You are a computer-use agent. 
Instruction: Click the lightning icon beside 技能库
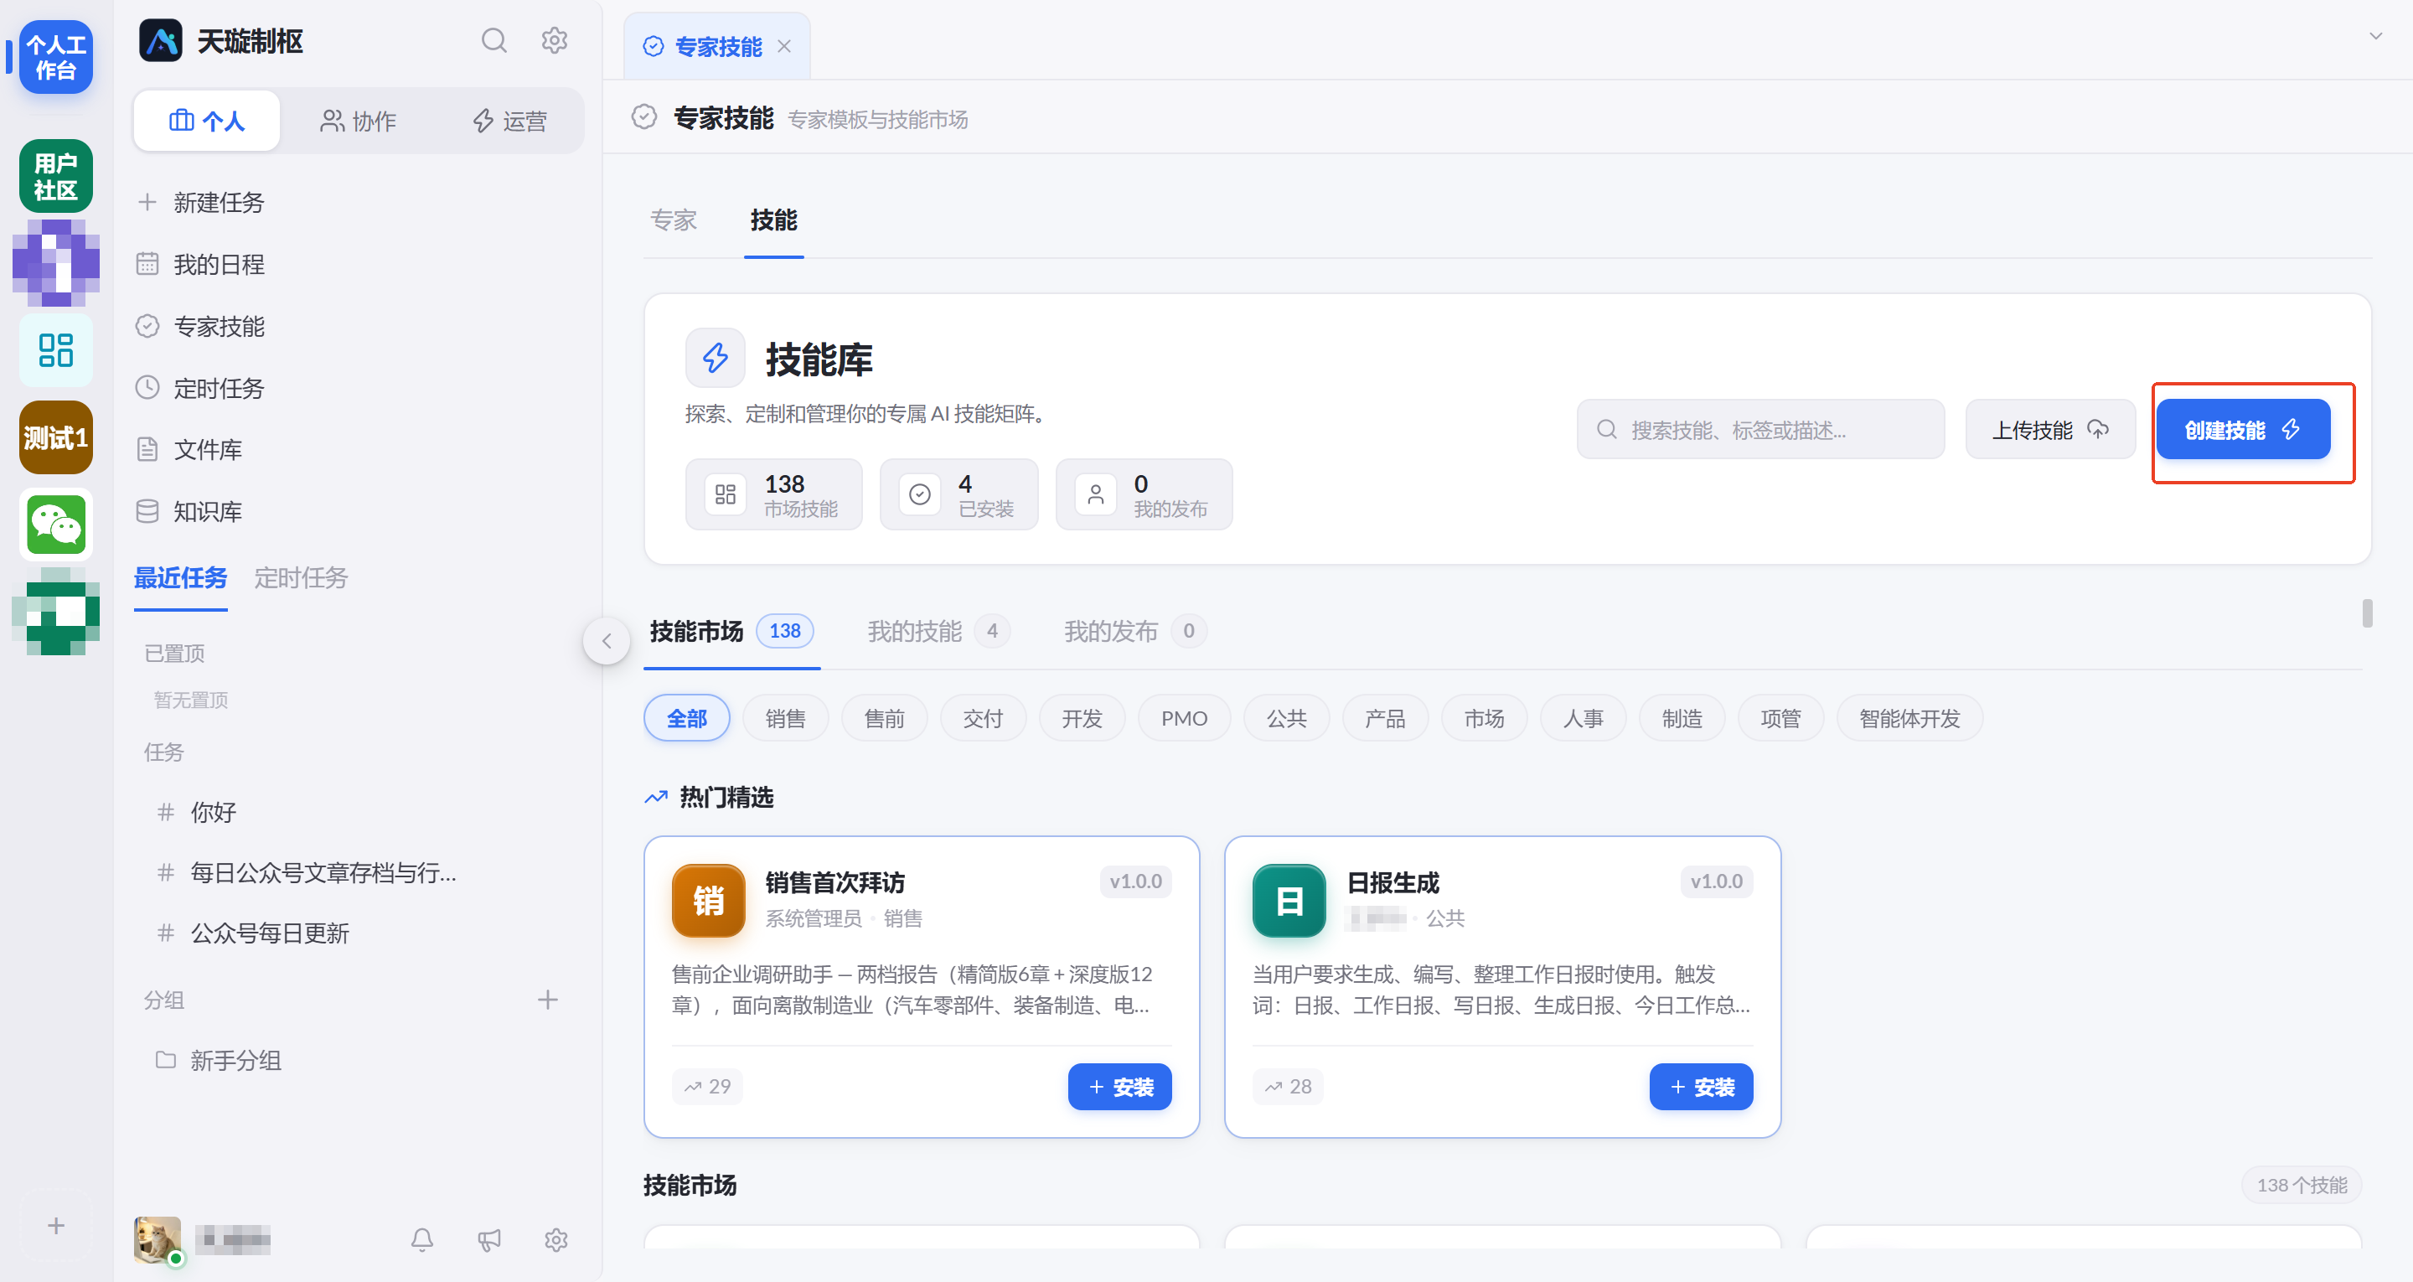[716, 357]
